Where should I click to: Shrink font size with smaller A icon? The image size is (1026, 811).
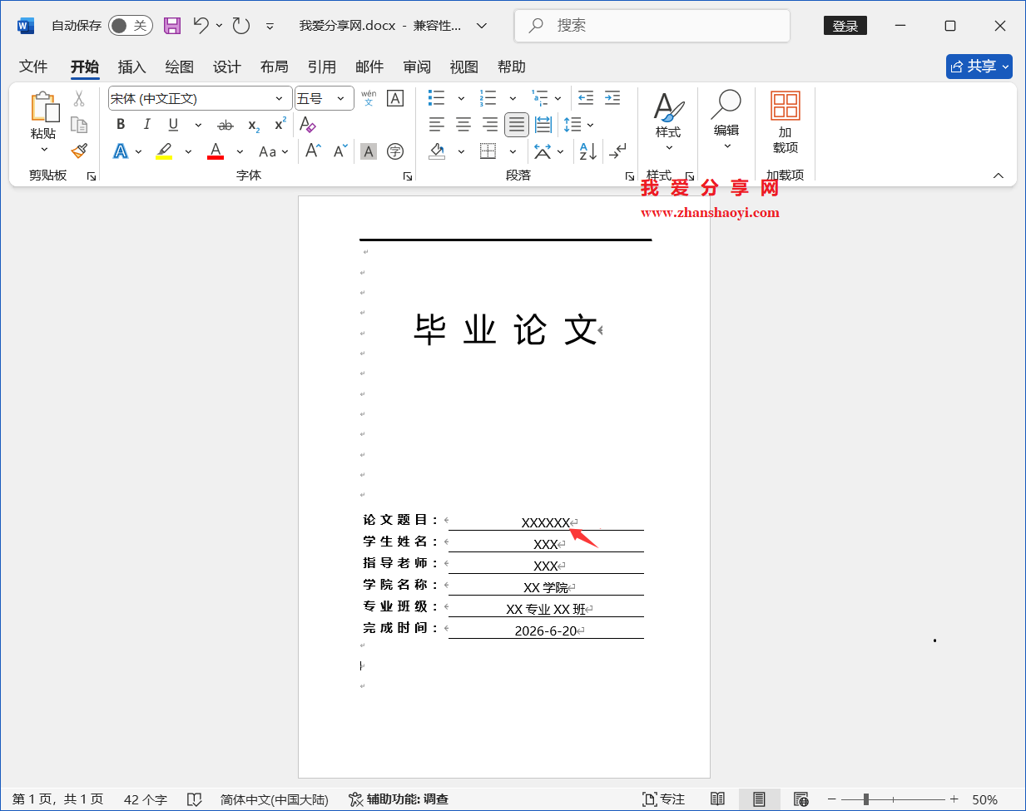(x=340, y=151)
